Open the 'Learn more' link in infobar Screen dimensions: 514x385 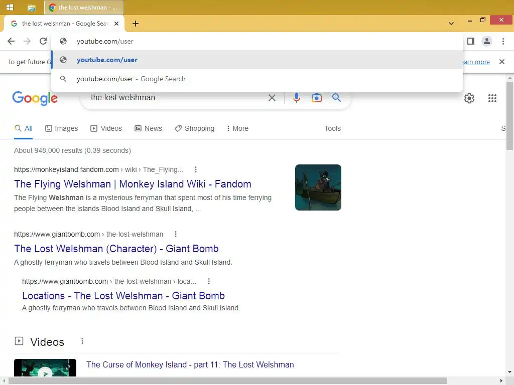pos(476,62)
